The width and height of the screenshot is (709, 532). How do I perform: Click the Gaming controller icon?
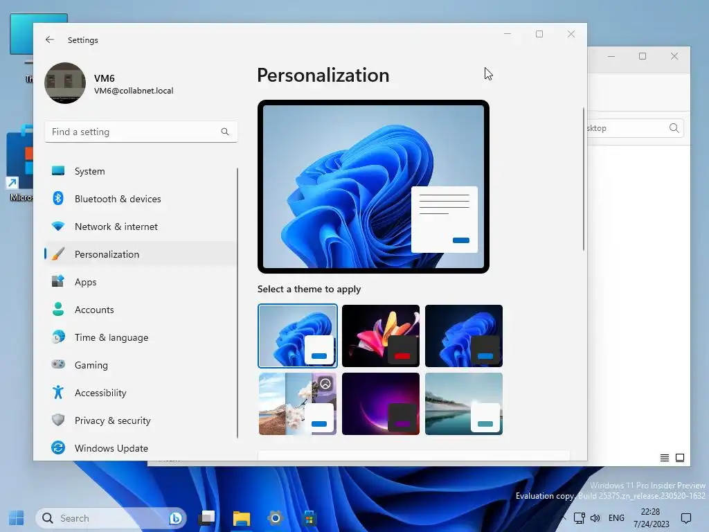(58, 364)
